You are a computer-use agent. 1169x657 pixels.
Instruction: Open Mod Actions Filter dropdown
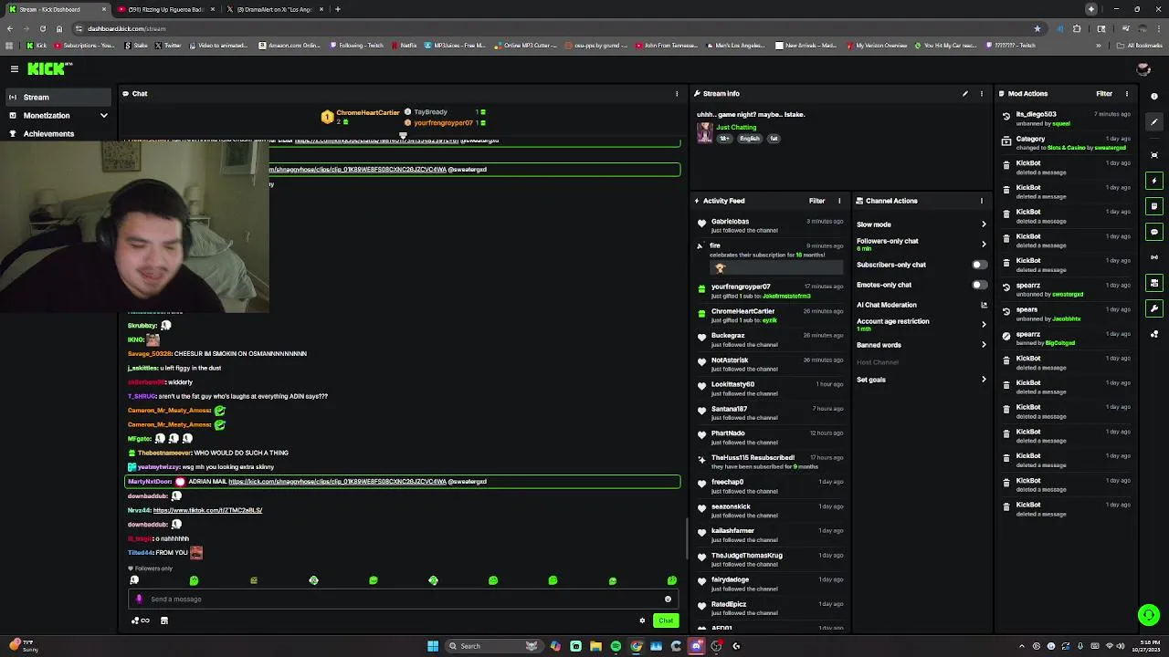1104,94
